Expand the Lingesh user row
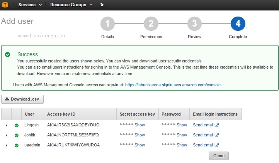This screenshot has width=279, height=163. [x=7, y=125]
